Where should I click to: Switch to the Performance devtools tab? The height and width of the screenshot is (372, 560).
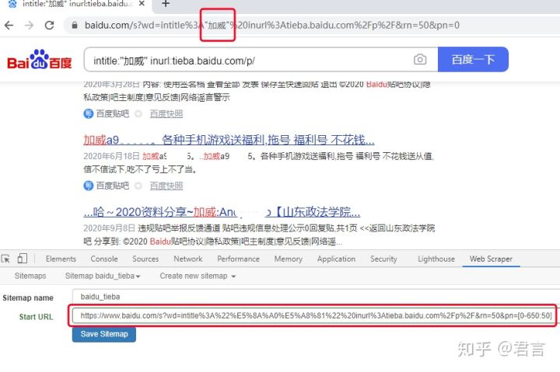[x=238, y=259]
